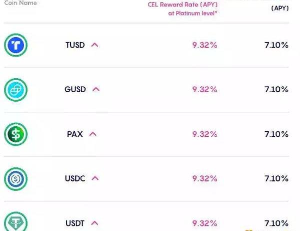Click the PAX coin name label
The height and width of the screenshot is (231, 300).
point(74,134)
